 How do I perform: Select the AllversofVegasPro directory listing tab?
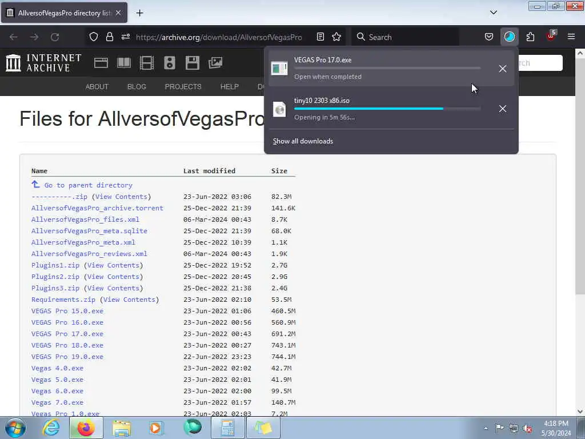click(x=64, y=13)
